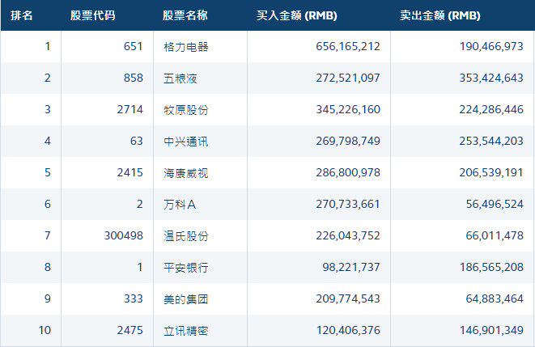Click stock code 300498

tap(124, 235)
